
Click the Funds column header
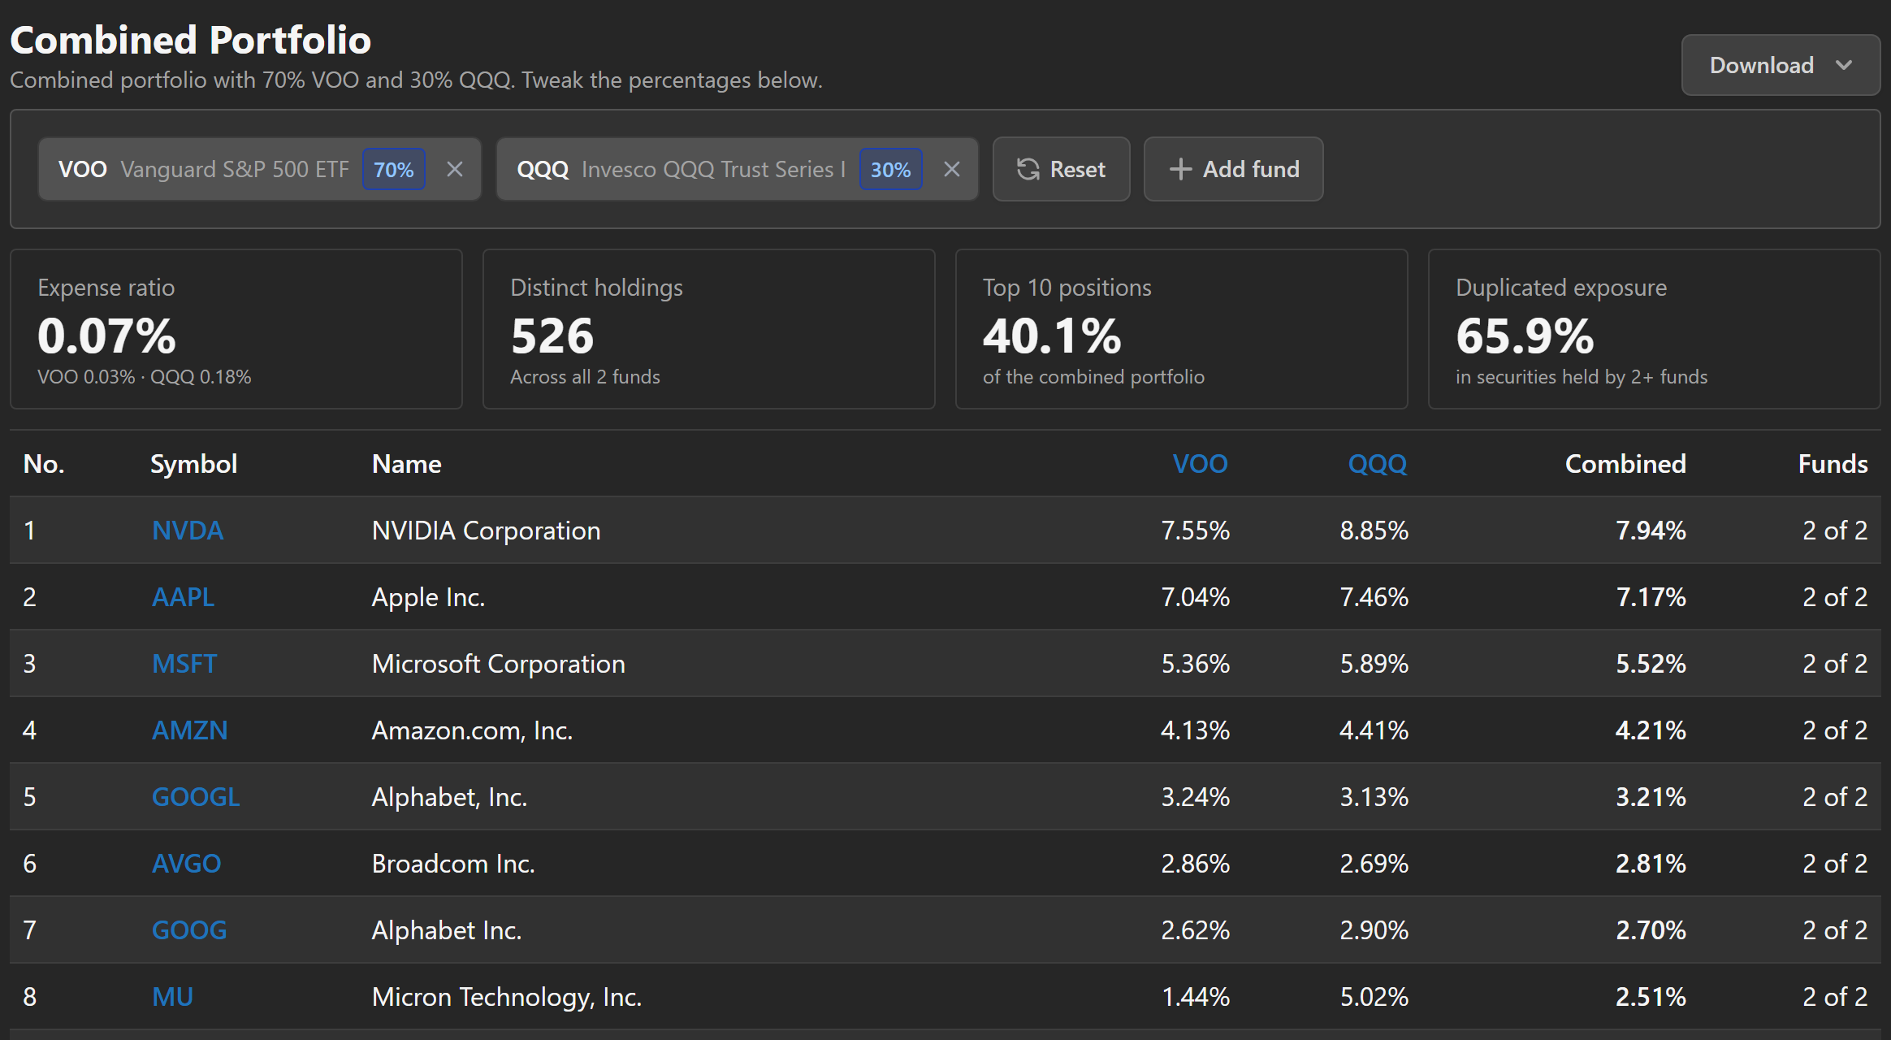[1833, 464]
